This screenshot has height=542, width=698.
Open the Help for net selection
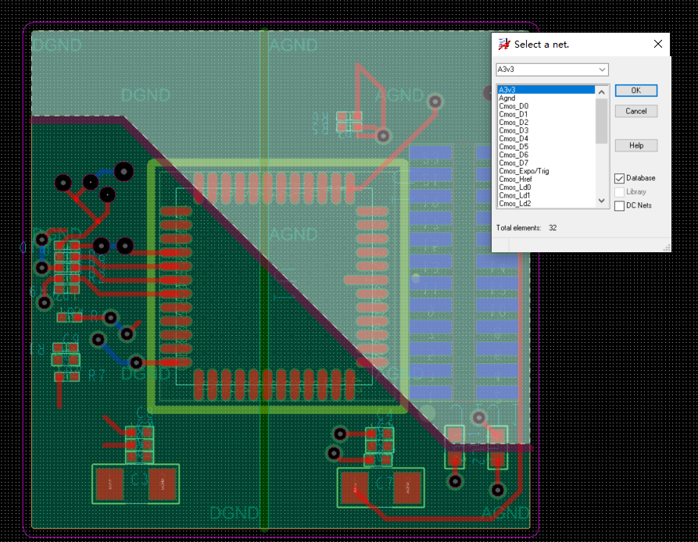click(x=635, y=144)
